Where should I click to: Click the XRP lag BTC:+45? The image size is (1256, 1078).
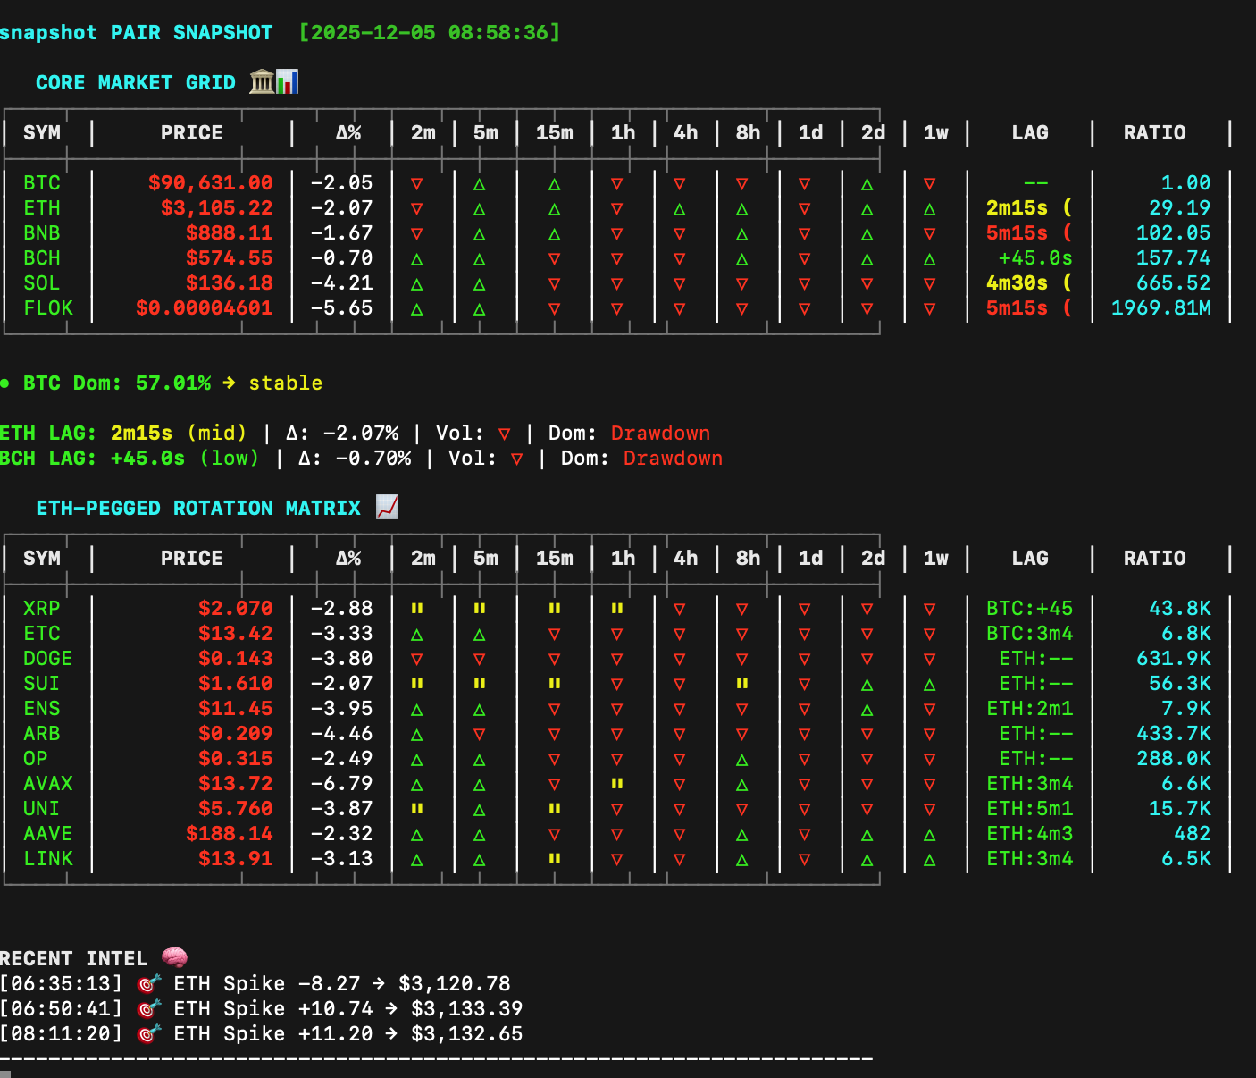(x=1030, y=608)
